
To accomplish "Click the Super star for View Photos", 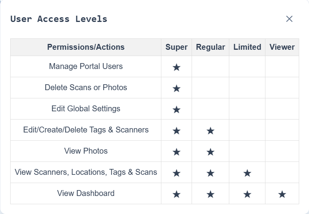I will click(x=176, y=152).
